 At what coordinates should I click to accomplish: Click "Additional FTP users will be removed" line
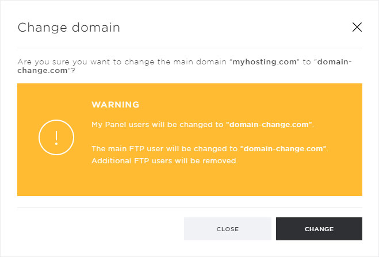pyautogui.click(x=164, y=160)
